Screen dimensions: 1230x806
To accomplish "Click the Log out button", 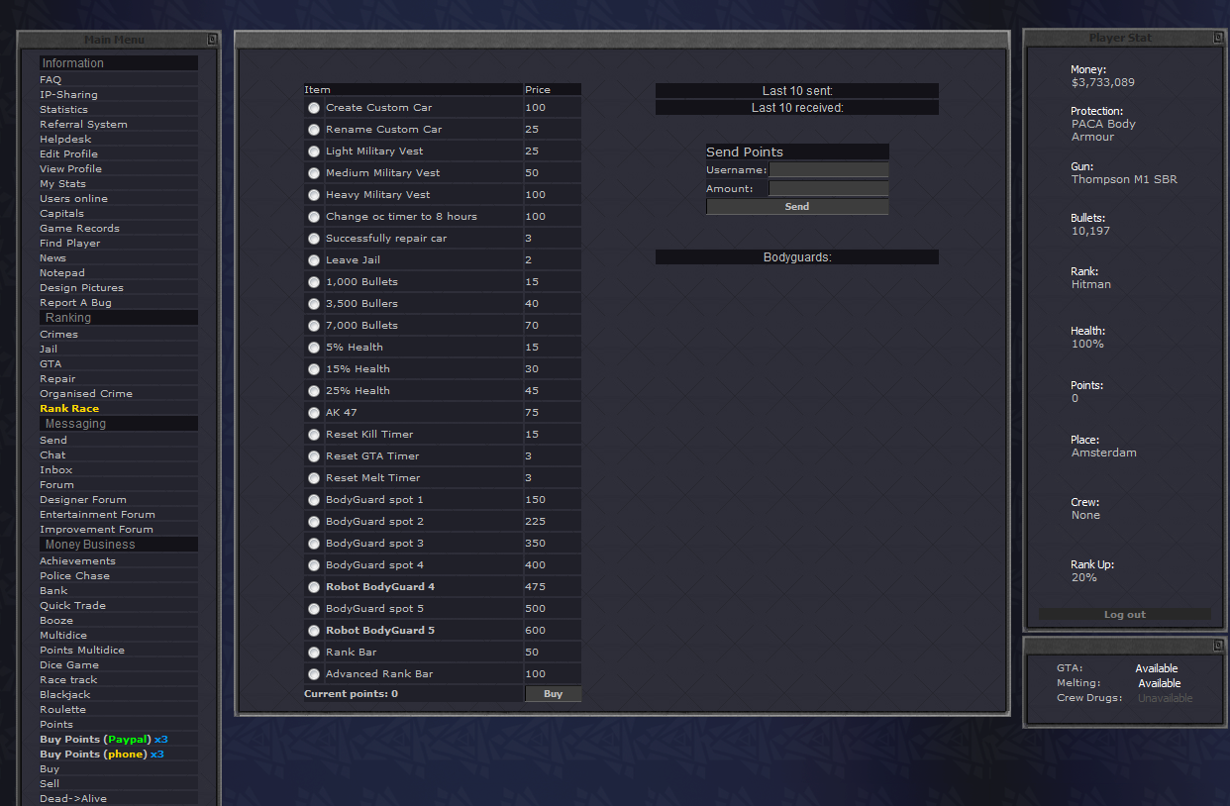I will tap(1124, 615).
